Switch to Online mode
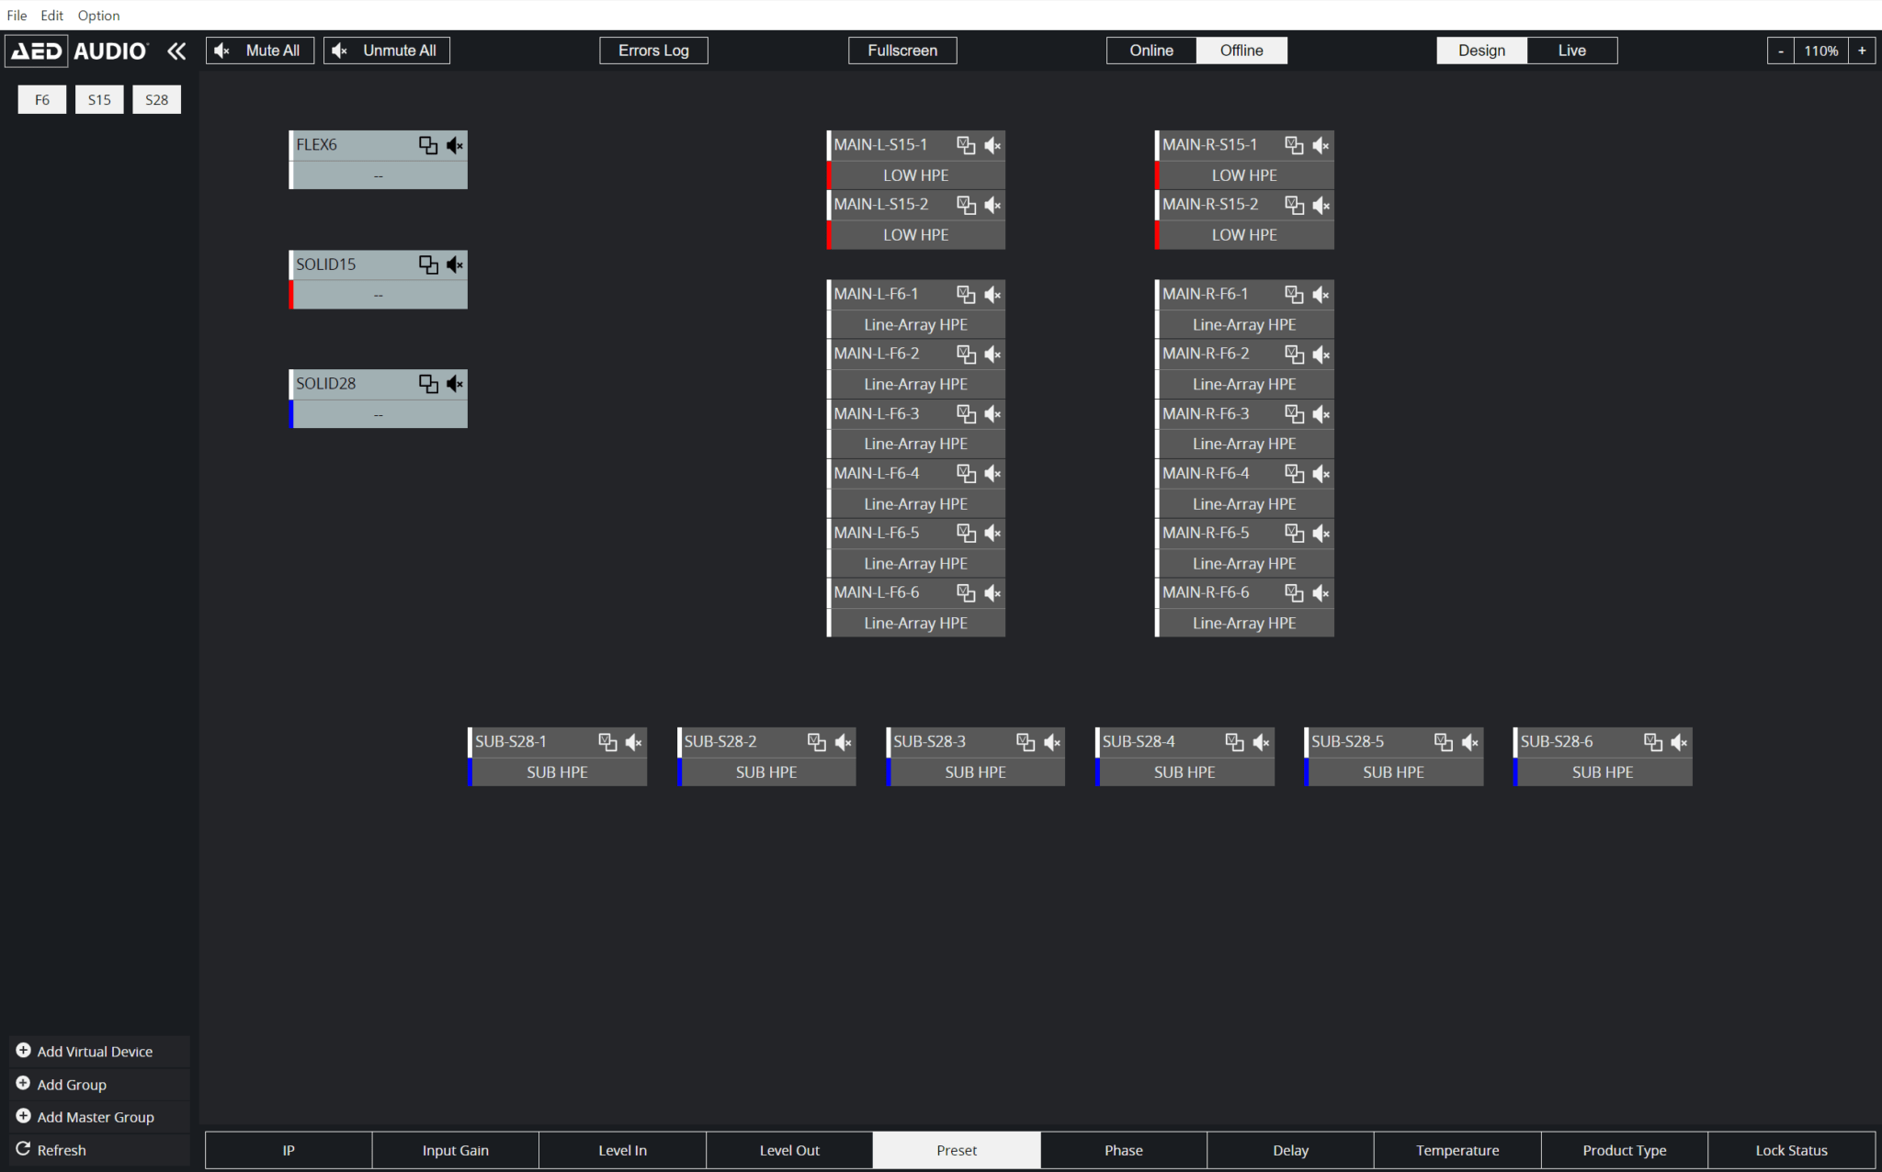Screen dimensions: 1882x1172 click(1151, 51)
